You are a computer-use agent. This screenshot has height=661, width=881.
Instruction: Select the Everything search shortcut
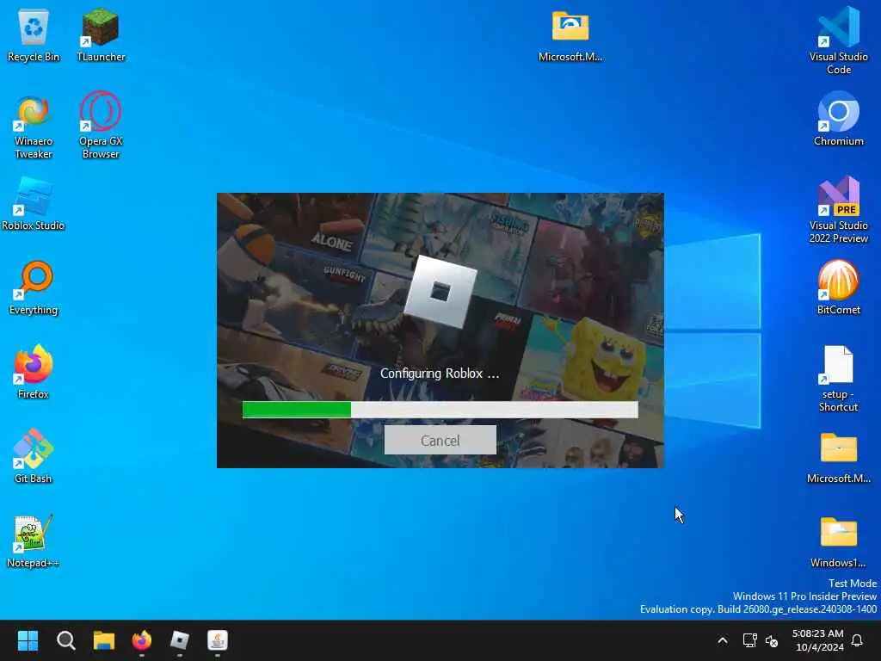(34, 287)
